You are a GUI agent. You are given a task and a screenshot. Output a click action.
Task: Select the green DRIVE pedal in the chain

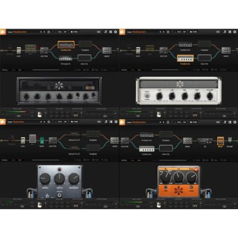(x=42, y=141)
